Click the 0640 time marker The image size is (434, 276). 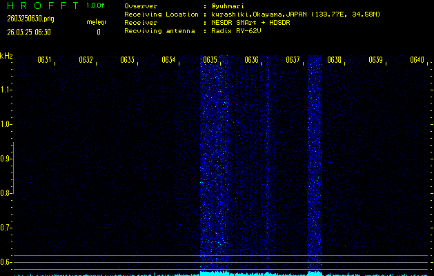point(417,60)
